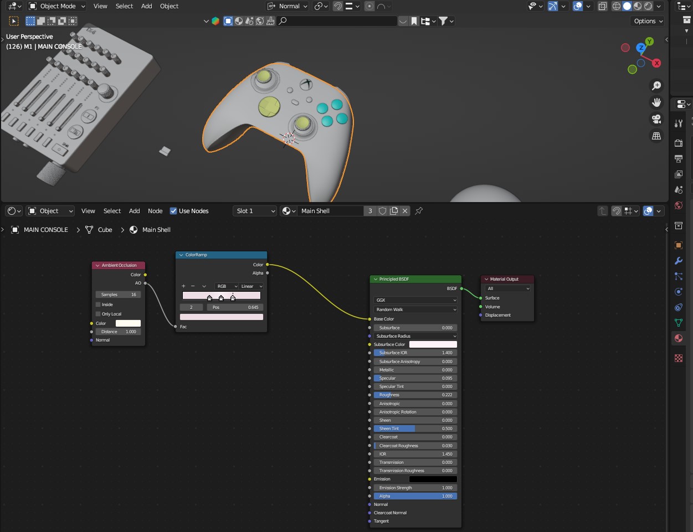Image resolution: width=693 pixels, height=532 pixels.
Task: Expand the Random Walk subsurface dropdown
Action: click(415, 309)
